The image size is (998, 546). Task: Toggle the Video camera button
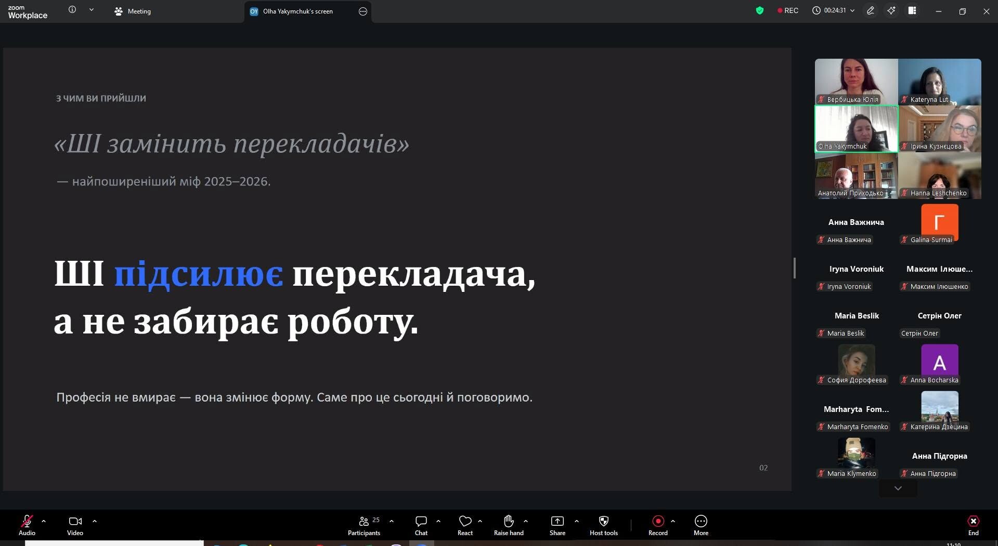[x=75, y=525]
